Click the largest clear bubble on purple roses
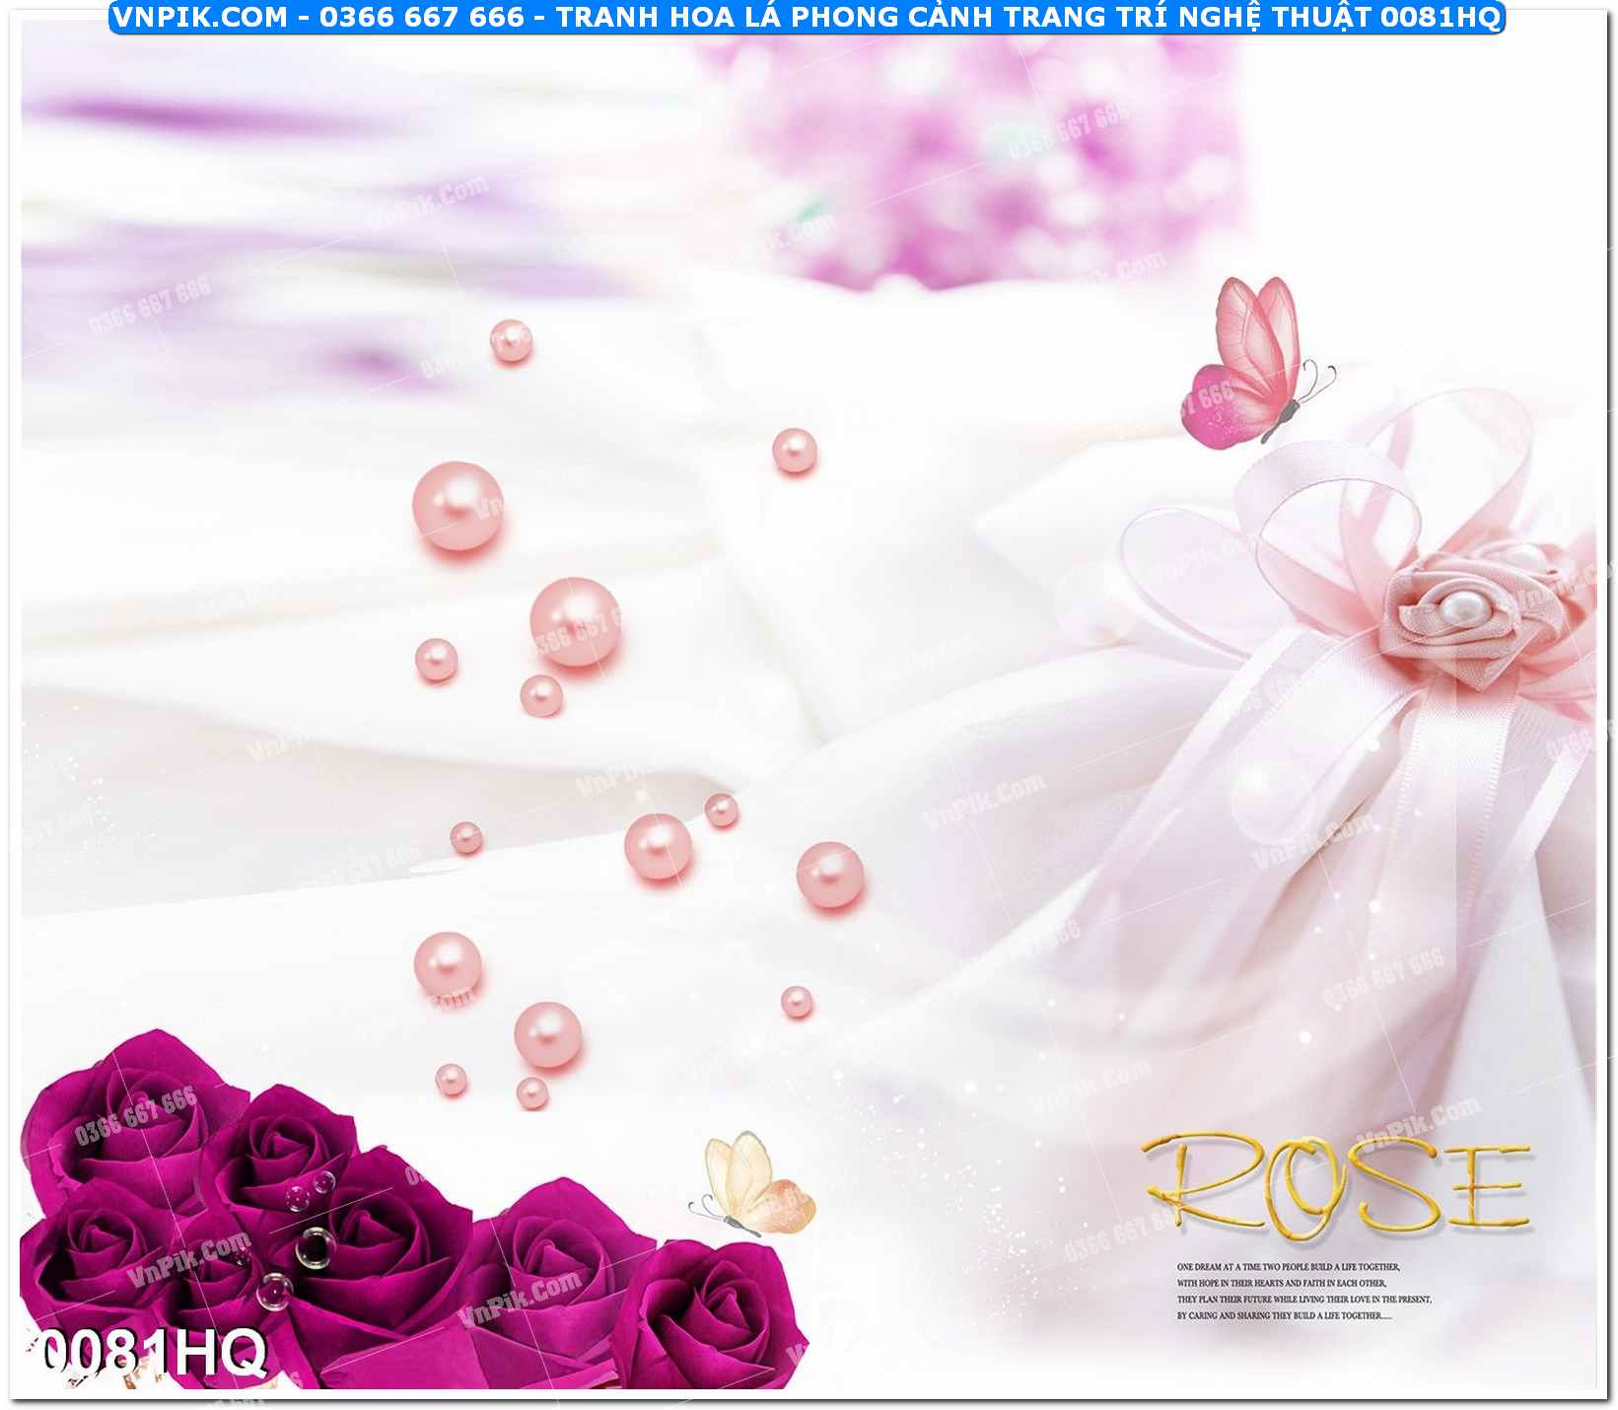Image resolution: width=1618 pixels, height=1410 pixels. [x=316, y=1247]
